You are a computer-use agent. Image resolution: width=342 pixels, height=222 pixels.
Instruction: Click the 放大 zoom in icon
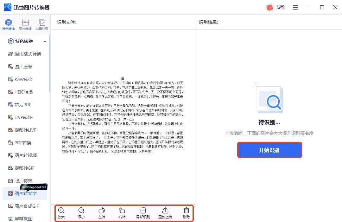tap(61, 211)
